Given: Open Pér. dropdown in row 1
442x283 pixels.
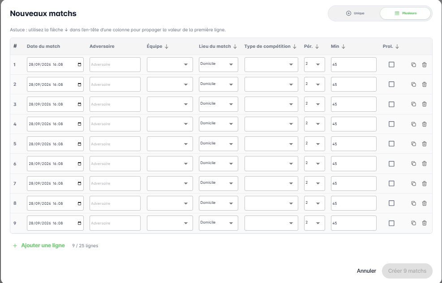Looking at the screenshot, I should tap(314, 64).
